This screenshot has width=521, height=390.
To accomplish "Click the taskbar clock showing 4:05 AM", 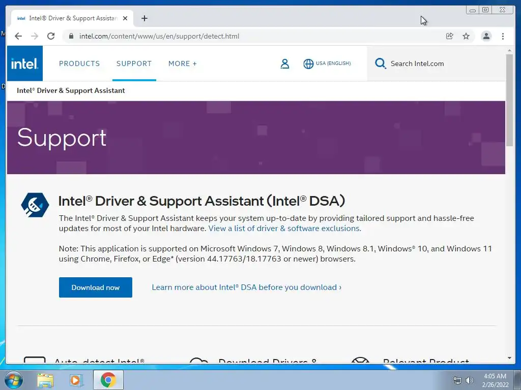I will pyautogui.click(x=495, y=380).
